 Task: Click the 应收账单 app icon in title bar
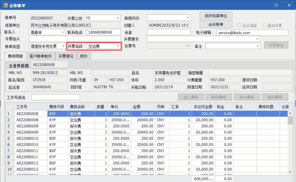point(5,5)
